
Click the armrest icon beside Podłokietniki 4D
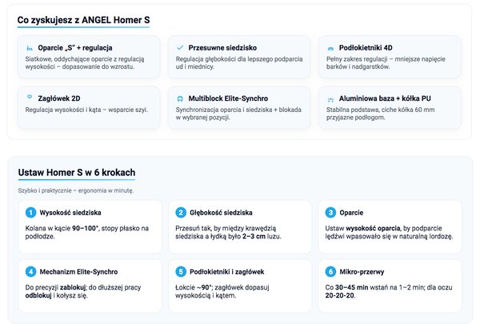coord(330,48)
